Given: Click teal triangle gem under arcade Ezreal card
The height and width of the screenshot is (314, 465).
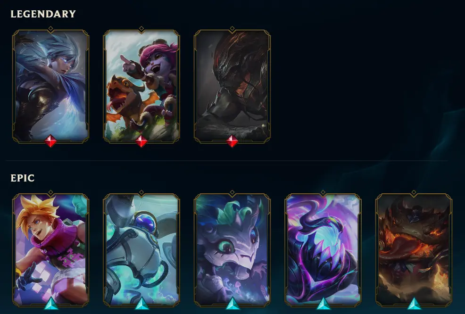Looking at the screenshot, I should pyautogui.click(x=51, y=304).
